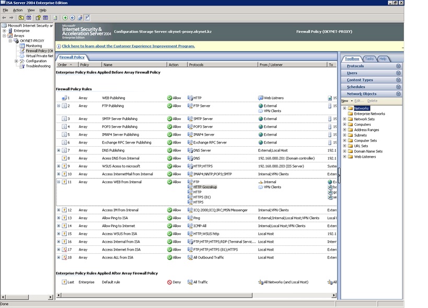The width and height of the screenshot is (428, 308).
Task: Open the Action menu
Action: (18, 10)
